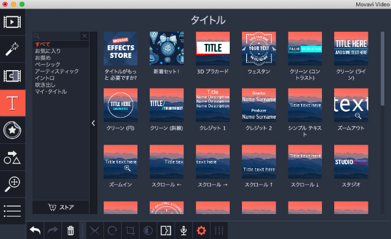391x239 pixels.
Task: Open the callouts shapes tab
Action: (x=12, y=157)
